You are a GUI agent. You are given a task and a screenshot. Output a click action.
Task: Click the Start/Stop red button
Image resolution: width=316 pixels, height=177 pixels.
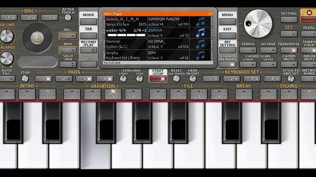click(x=158, y=79)
